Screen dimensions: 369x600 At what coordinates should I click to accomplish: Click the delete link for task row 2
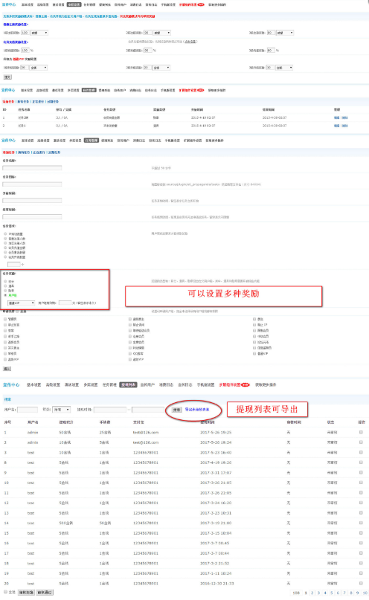click(x=345, y=126)
